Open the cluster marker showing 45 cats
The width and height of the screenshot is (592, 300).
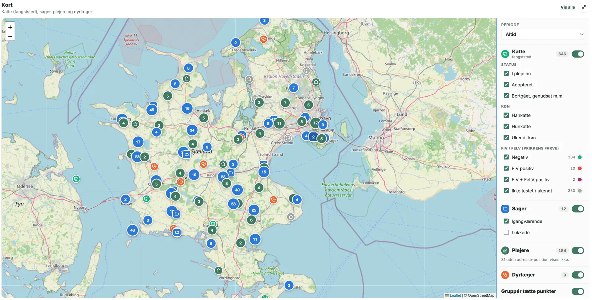152,110
